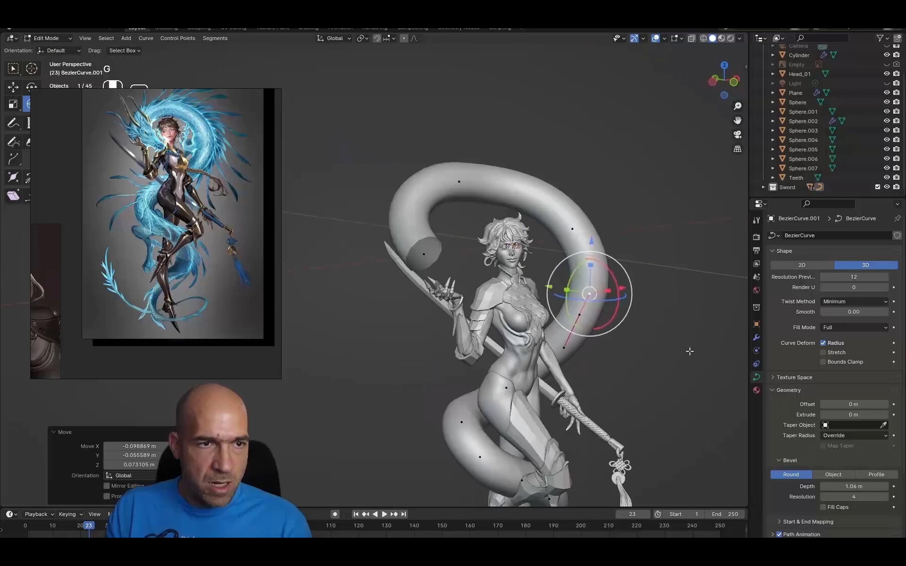Open the outliner filter funnel
The image size is (906, 566).
(879, 38)
